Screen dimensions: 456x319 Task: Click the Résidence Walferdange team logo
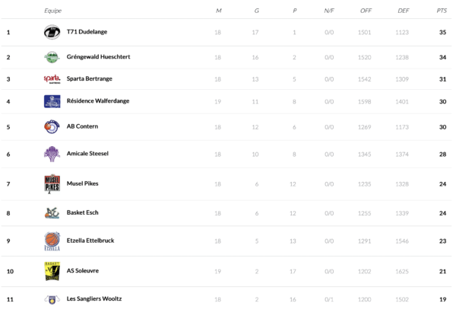(52, 101)
